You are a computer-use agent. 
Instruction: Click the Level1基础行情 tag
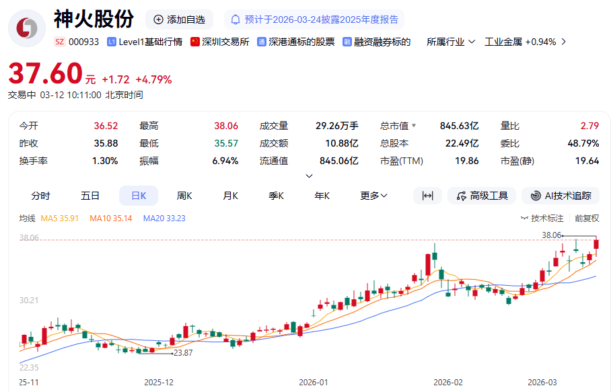coord(145,42)
